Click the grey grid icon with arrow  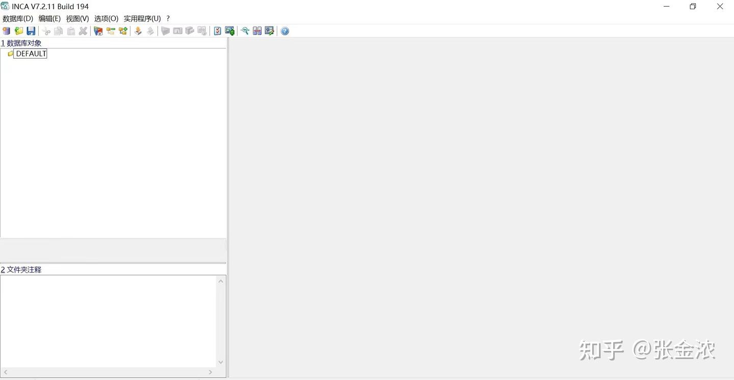tap(202, 31)
